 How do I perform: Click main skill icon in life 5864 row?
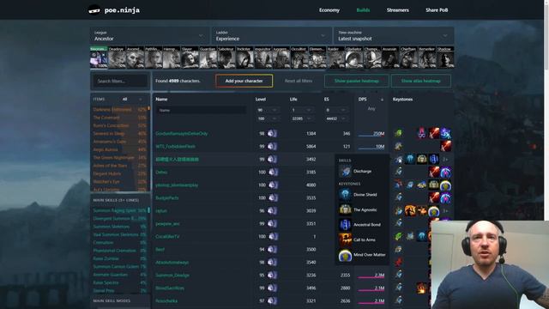398,147
